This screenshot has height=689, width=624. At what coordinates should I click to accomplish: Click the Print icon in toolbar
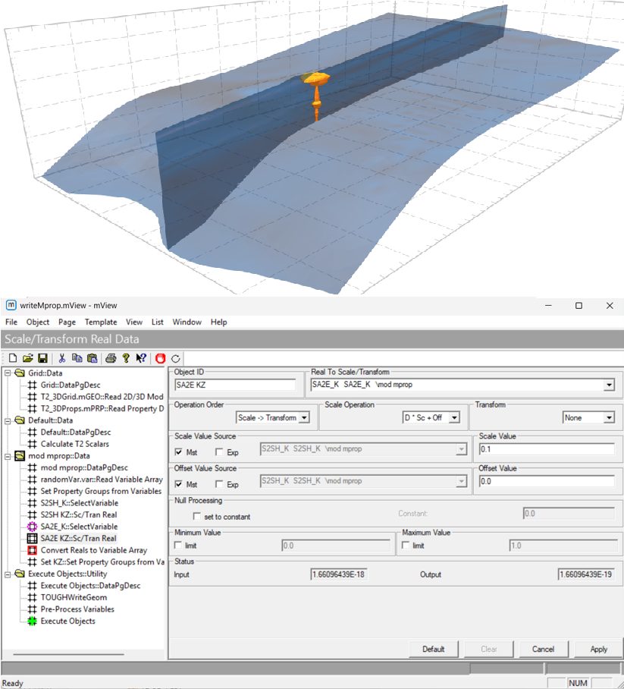tap(111, 358)
